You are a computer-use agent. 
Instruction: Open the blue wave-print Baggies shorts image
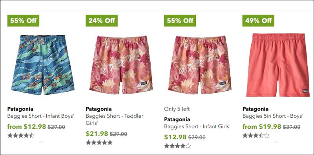click(x=43, y=65)
